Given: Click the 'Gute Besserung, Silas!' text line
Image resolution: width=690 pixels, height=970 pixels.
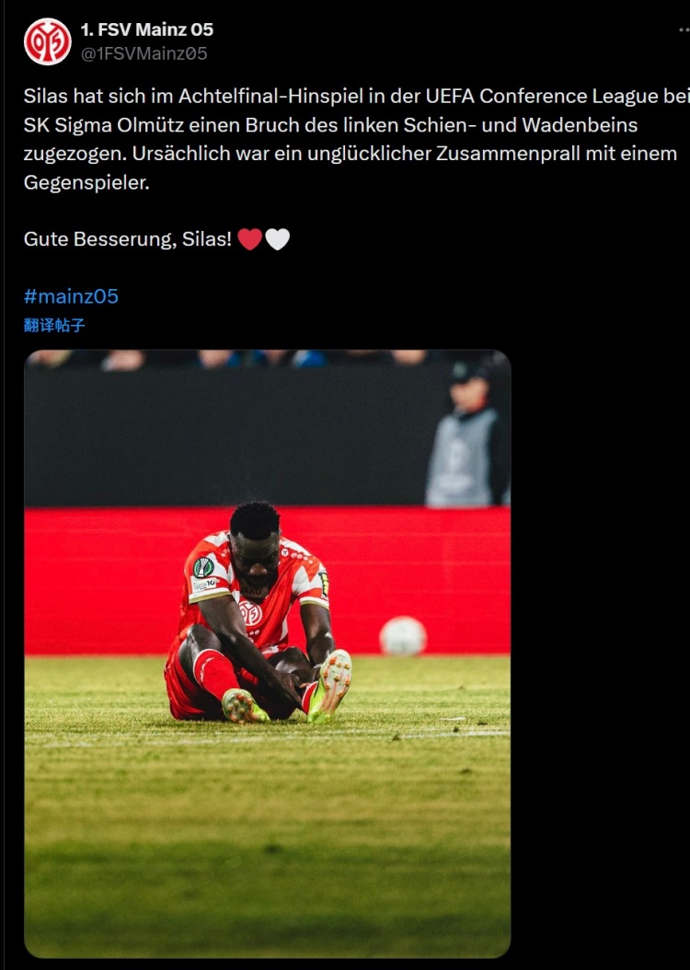Looking at the screenshot, I should [127, 239].
